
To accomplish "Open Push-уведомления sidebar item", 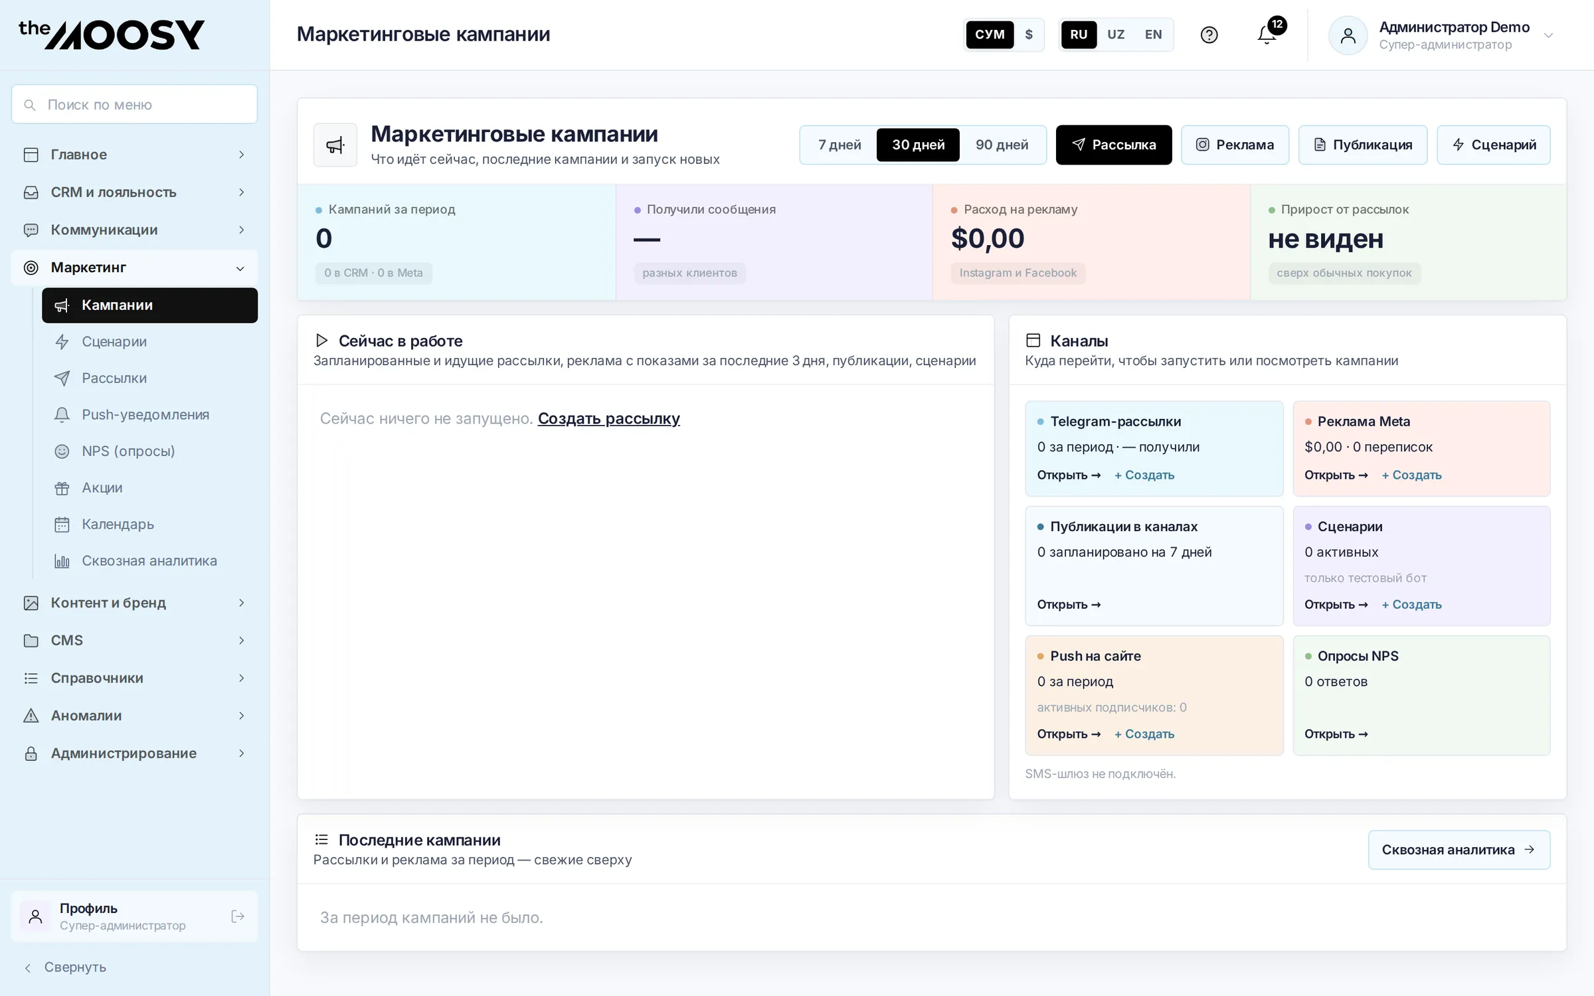I will (x=149, y=414).
